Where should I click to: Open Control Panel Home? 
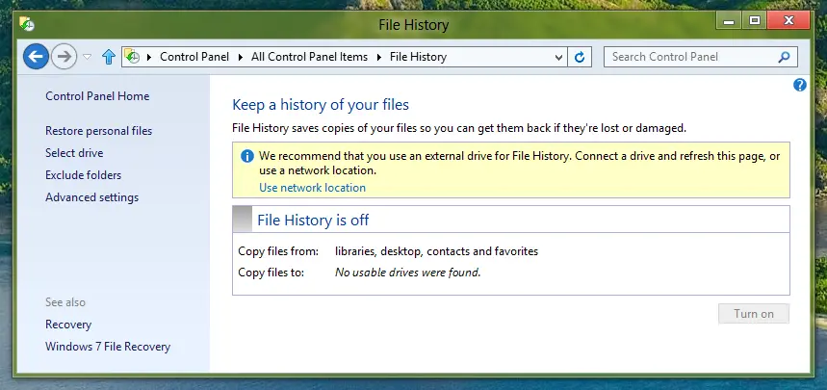click(x=97, y=96)
